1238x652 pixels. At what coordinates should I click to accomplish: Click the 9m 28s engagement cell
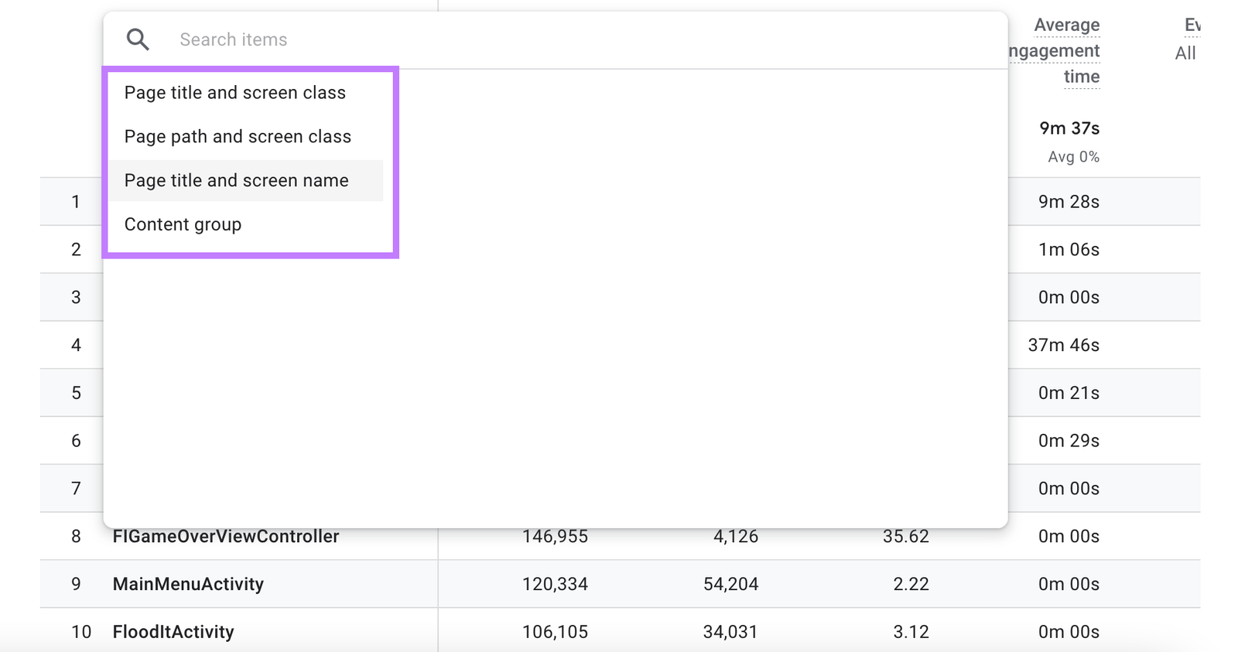1069,202
